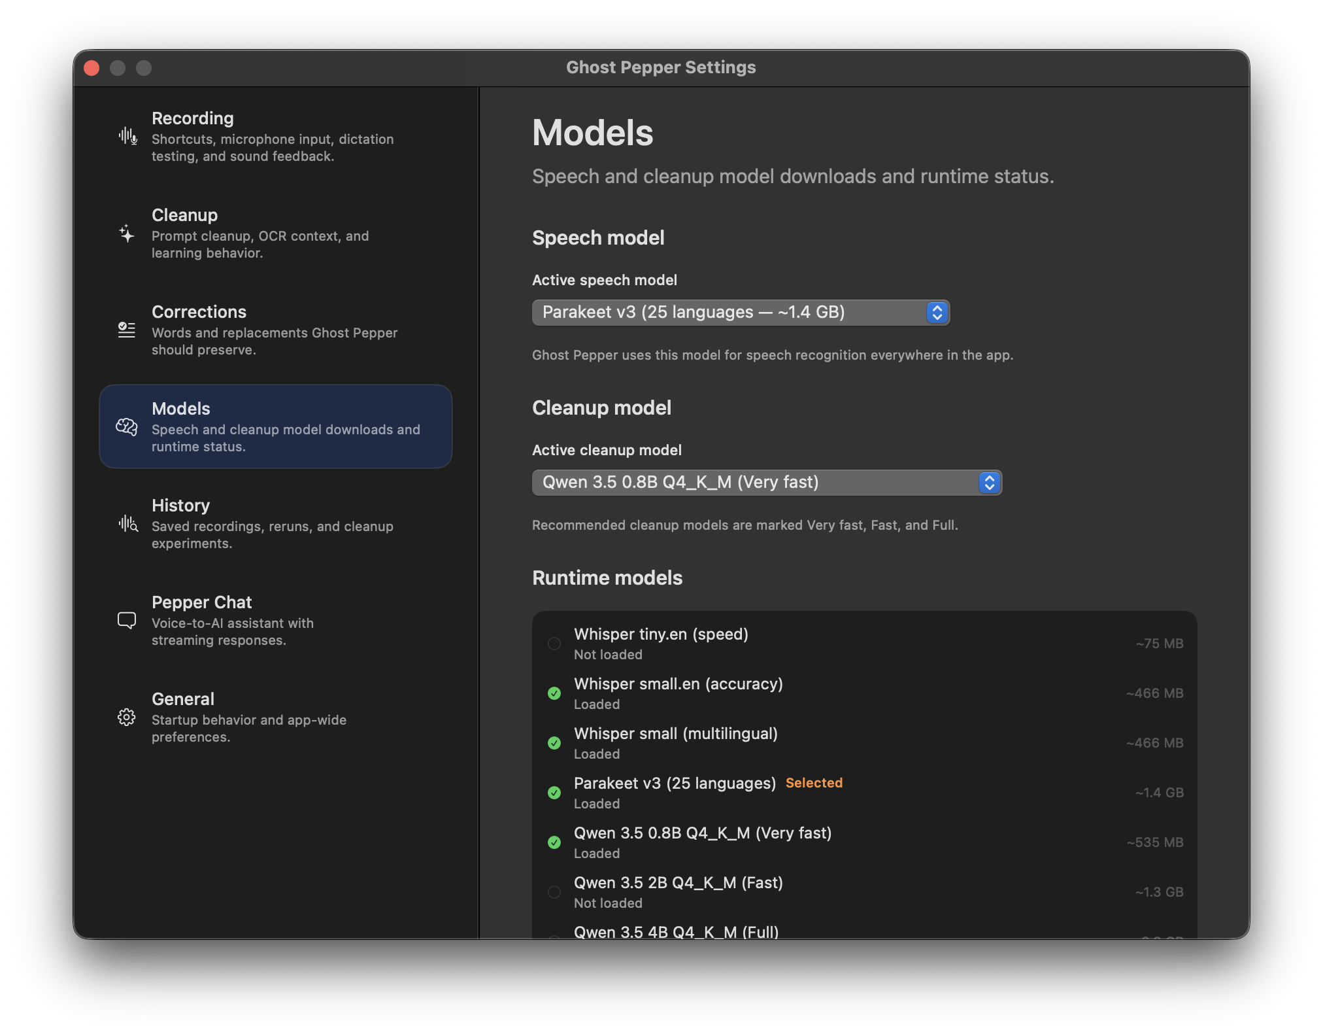The height and width of the screenshot is (1036, 1323).
Task: Click the cleanup model dropdown arrows
Action: (989, 483)
